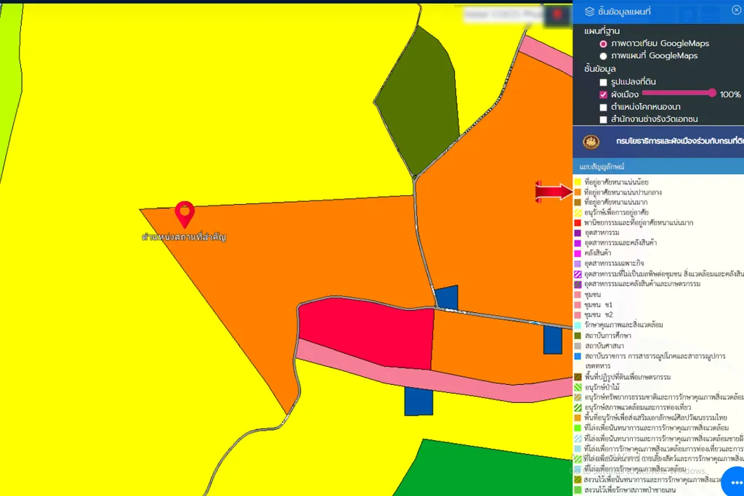Enable the ตำแหน่งโคกหนองนา layer checkbox
The width and height of the screenshot is (744, 496).
point(603,107)
